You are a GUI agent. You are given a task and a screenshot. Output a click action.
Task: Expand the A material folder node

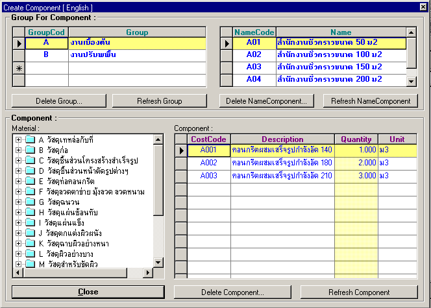[18, 139]
